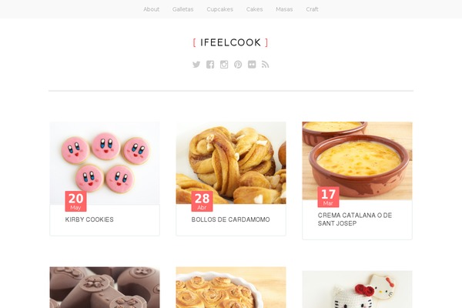Open the Bollos de Cardamomo post title
This screenshot has height=308, width=462.
(231, 219)
